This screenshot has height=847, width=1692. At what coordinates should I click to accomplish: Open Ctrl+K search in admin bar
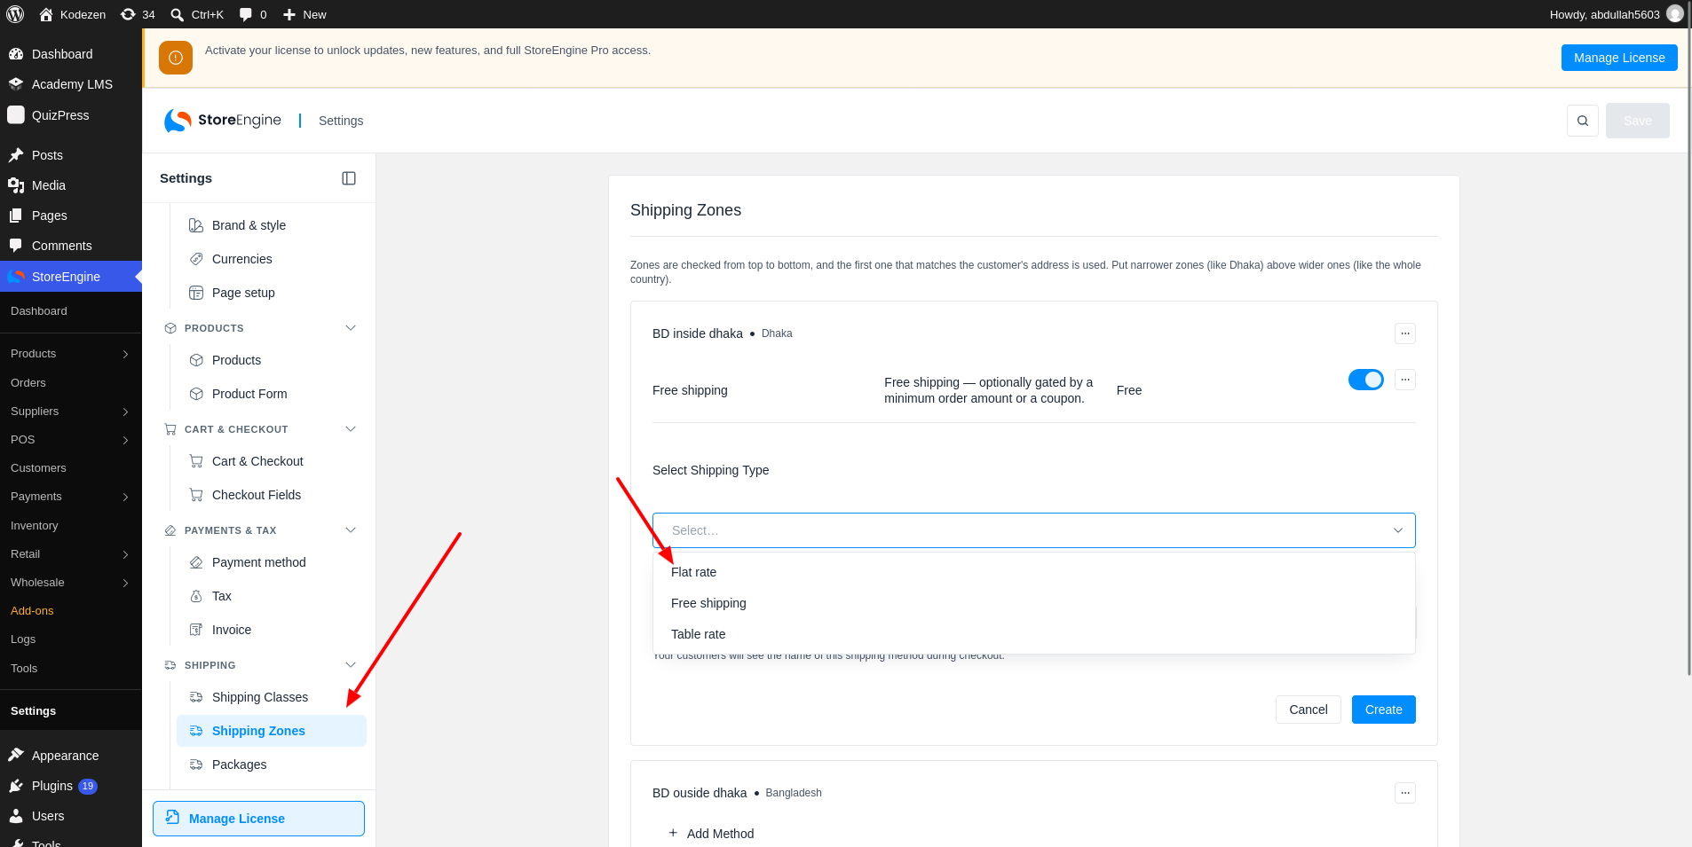coord(197,14)
